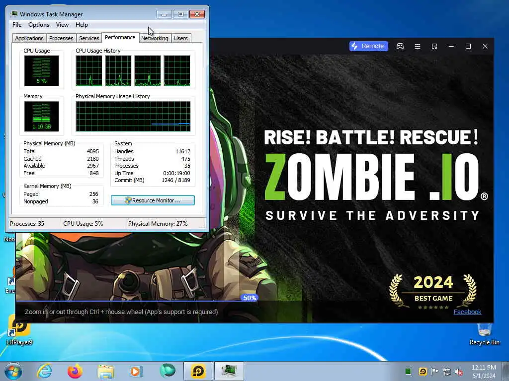Maximize the Windows Task Manager window
Viewport: 509px width, 381px height.
click(x=180, y=14)
